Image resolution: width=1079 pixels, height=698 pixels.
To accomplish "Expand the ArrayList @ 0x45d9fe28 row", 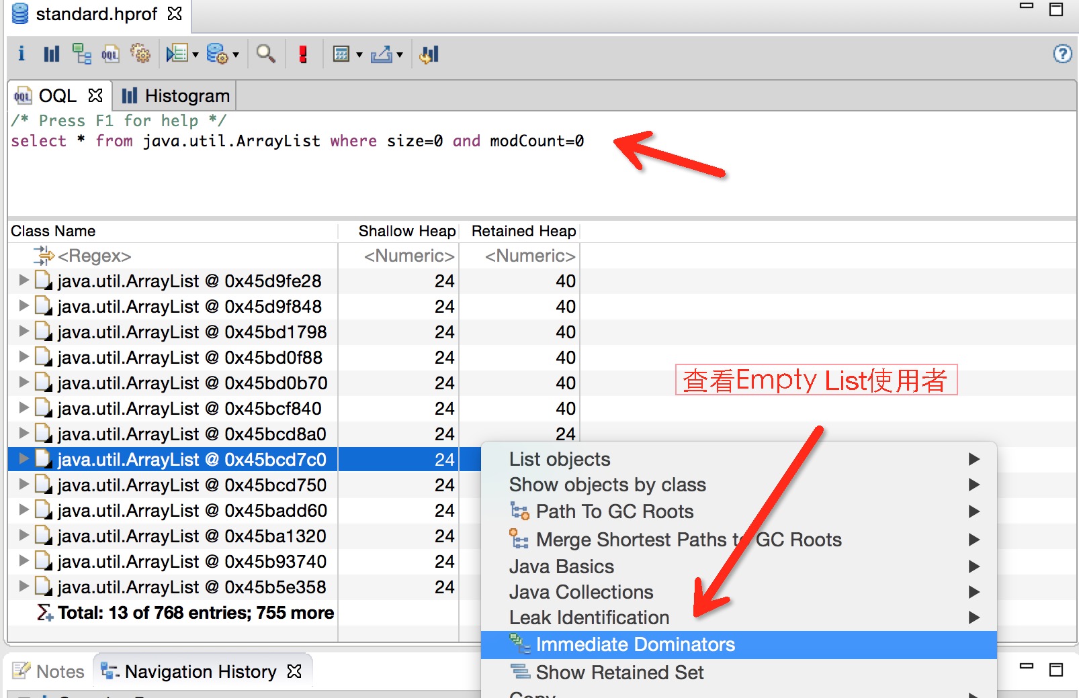I will pyautogui.click(x=24, y=280).
